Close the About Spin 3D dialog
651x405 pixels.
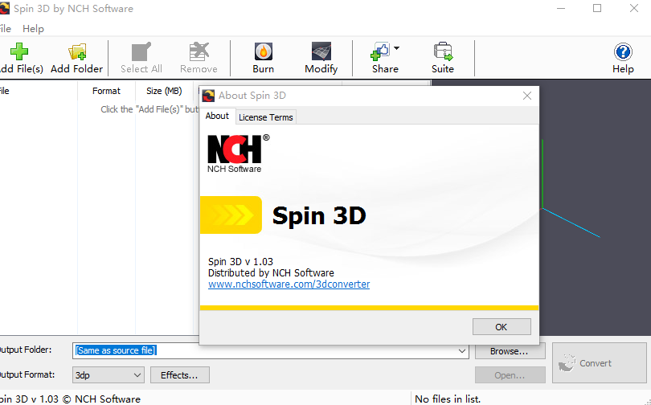point(527,96)
